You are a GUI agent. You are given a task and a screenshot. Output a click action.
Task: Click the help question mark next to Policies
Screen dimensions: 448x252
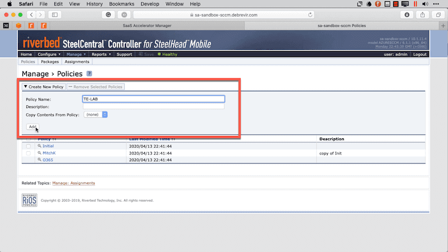[x=89, y=74]
